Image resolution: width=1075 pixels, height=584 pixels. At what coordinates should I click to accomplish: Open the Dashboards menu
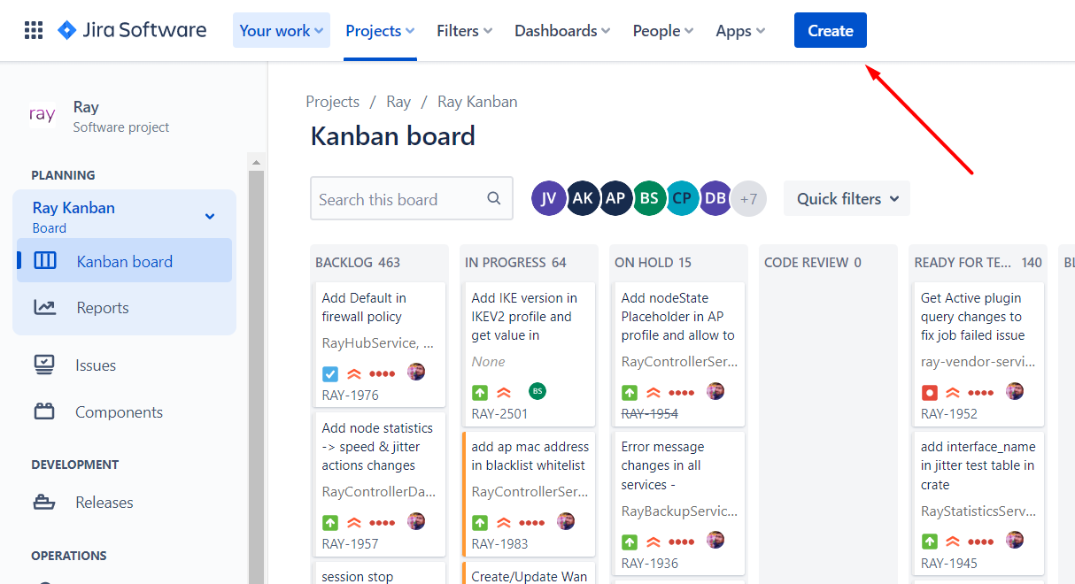click(562, 30)
